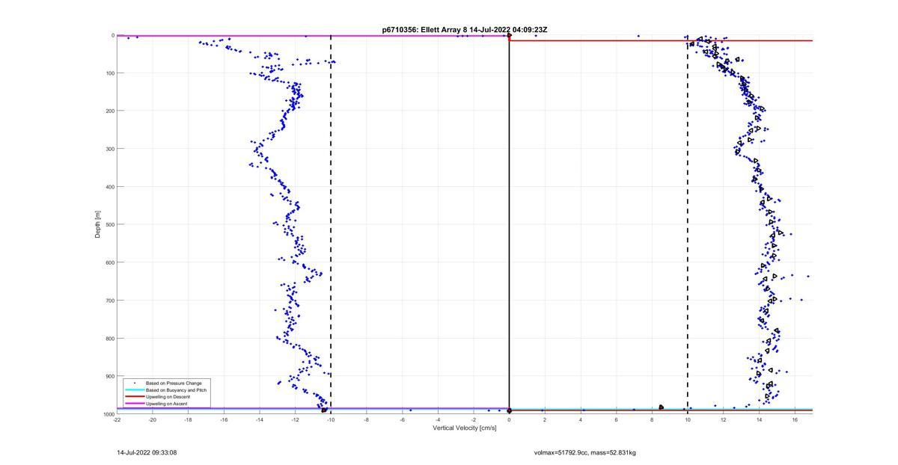This screenshot has width=898, height=465.
Task: Click the x-axis tick label '-16'
Action: 224,420
